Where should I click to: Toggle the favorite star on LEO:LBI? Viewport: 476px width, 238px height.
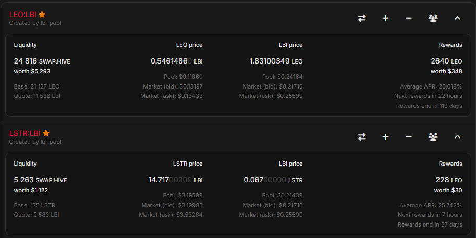tap(42, 15)
